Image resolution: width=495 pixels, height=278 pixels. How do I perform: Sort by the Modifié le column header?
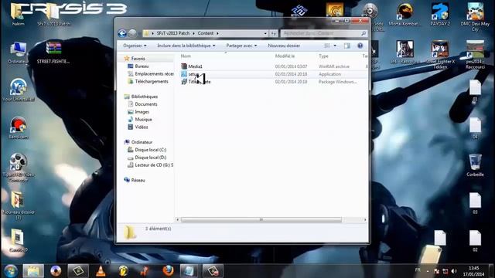pos(285,56)
